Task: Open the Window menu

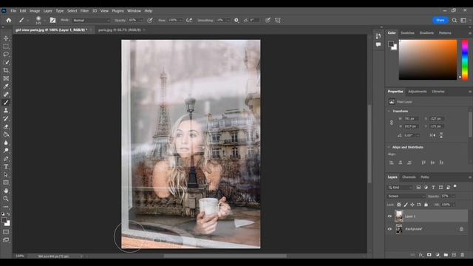Action: click(x=134, y=10)
